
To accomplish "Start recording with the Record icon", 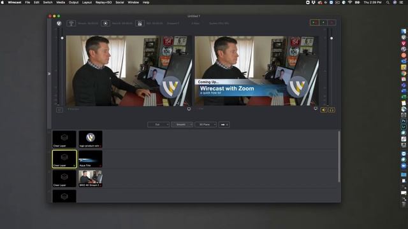I will [x=105, y=23].
